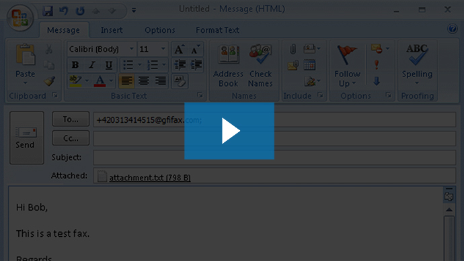
Task: Click the message body scroll up arrow
Action: [x=449, y=209]
